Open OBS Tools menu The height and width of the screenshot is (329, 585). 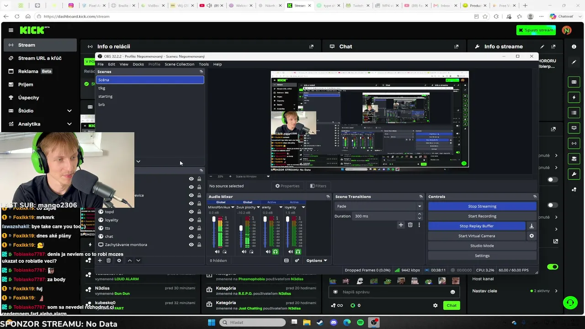(x=204, y=64)
